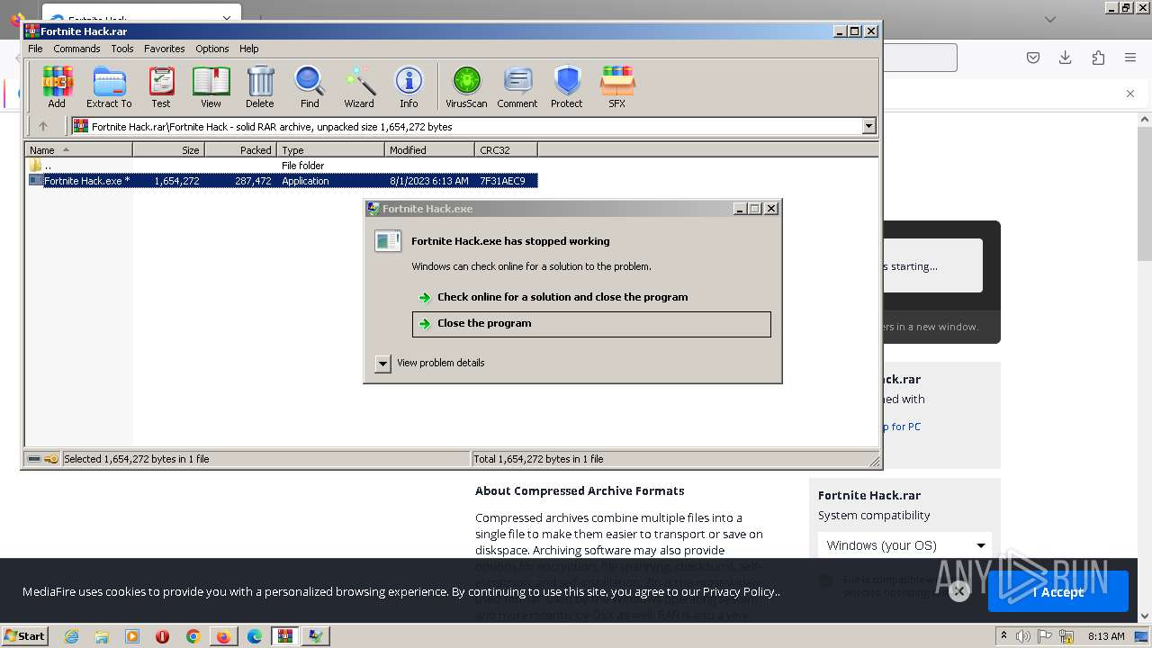The image size is (1152, 648).
Task: Open the Windows (your OS) compatibility dropdown
Action: [904, 545]
